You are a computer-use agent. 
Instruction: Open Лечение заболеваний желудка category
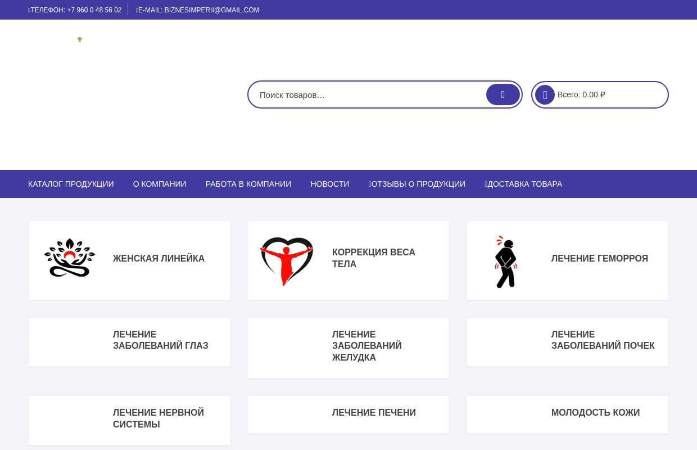367,346
